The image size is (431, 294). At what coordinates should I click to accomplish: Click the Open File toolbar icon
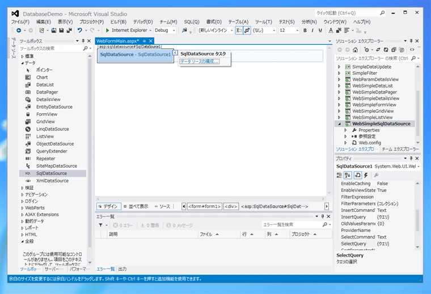(x=54, y=31)
